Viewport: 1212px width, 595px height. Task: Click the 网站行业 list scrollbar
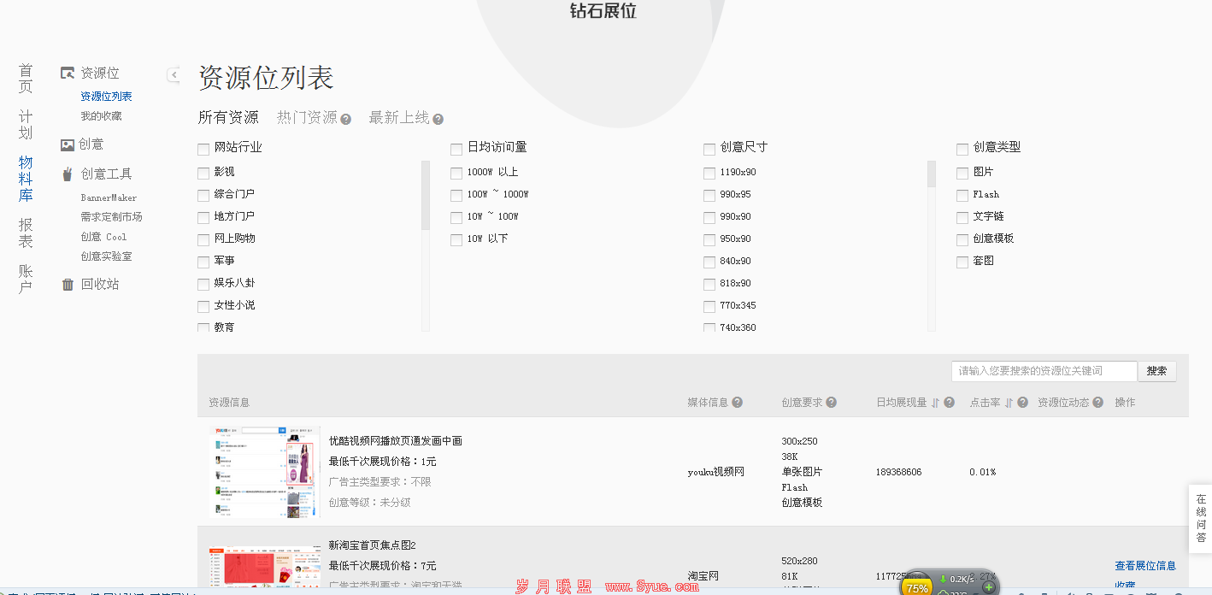click(x=426, y=196)
